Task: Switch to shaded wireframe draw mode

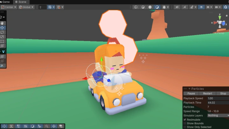Action: [143, 7]
